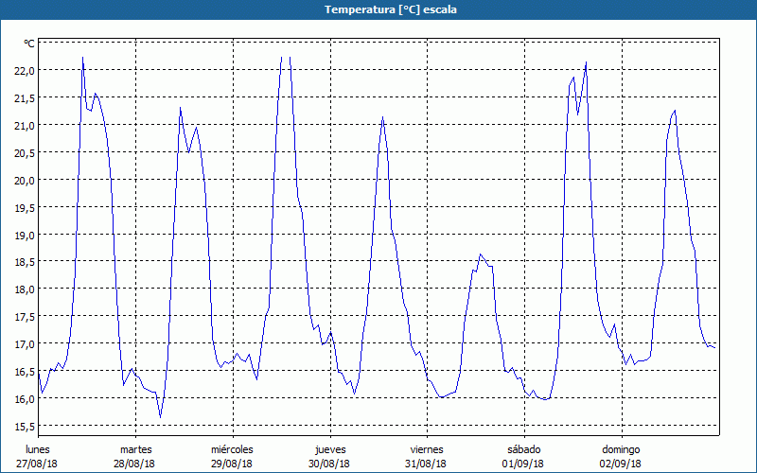Click the 16,5 y-axis value
This screenshot has height=473, width=757.
[x=25, y=372]
